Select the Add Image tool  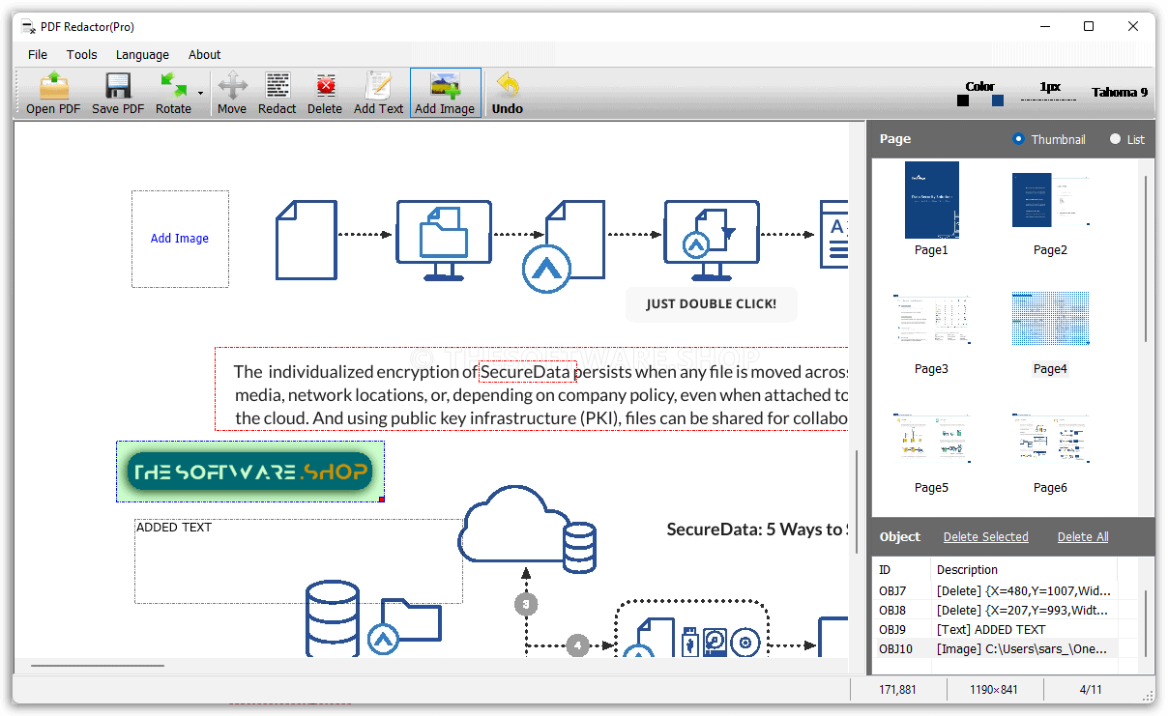pyautogui.click(x=445, y=93)
